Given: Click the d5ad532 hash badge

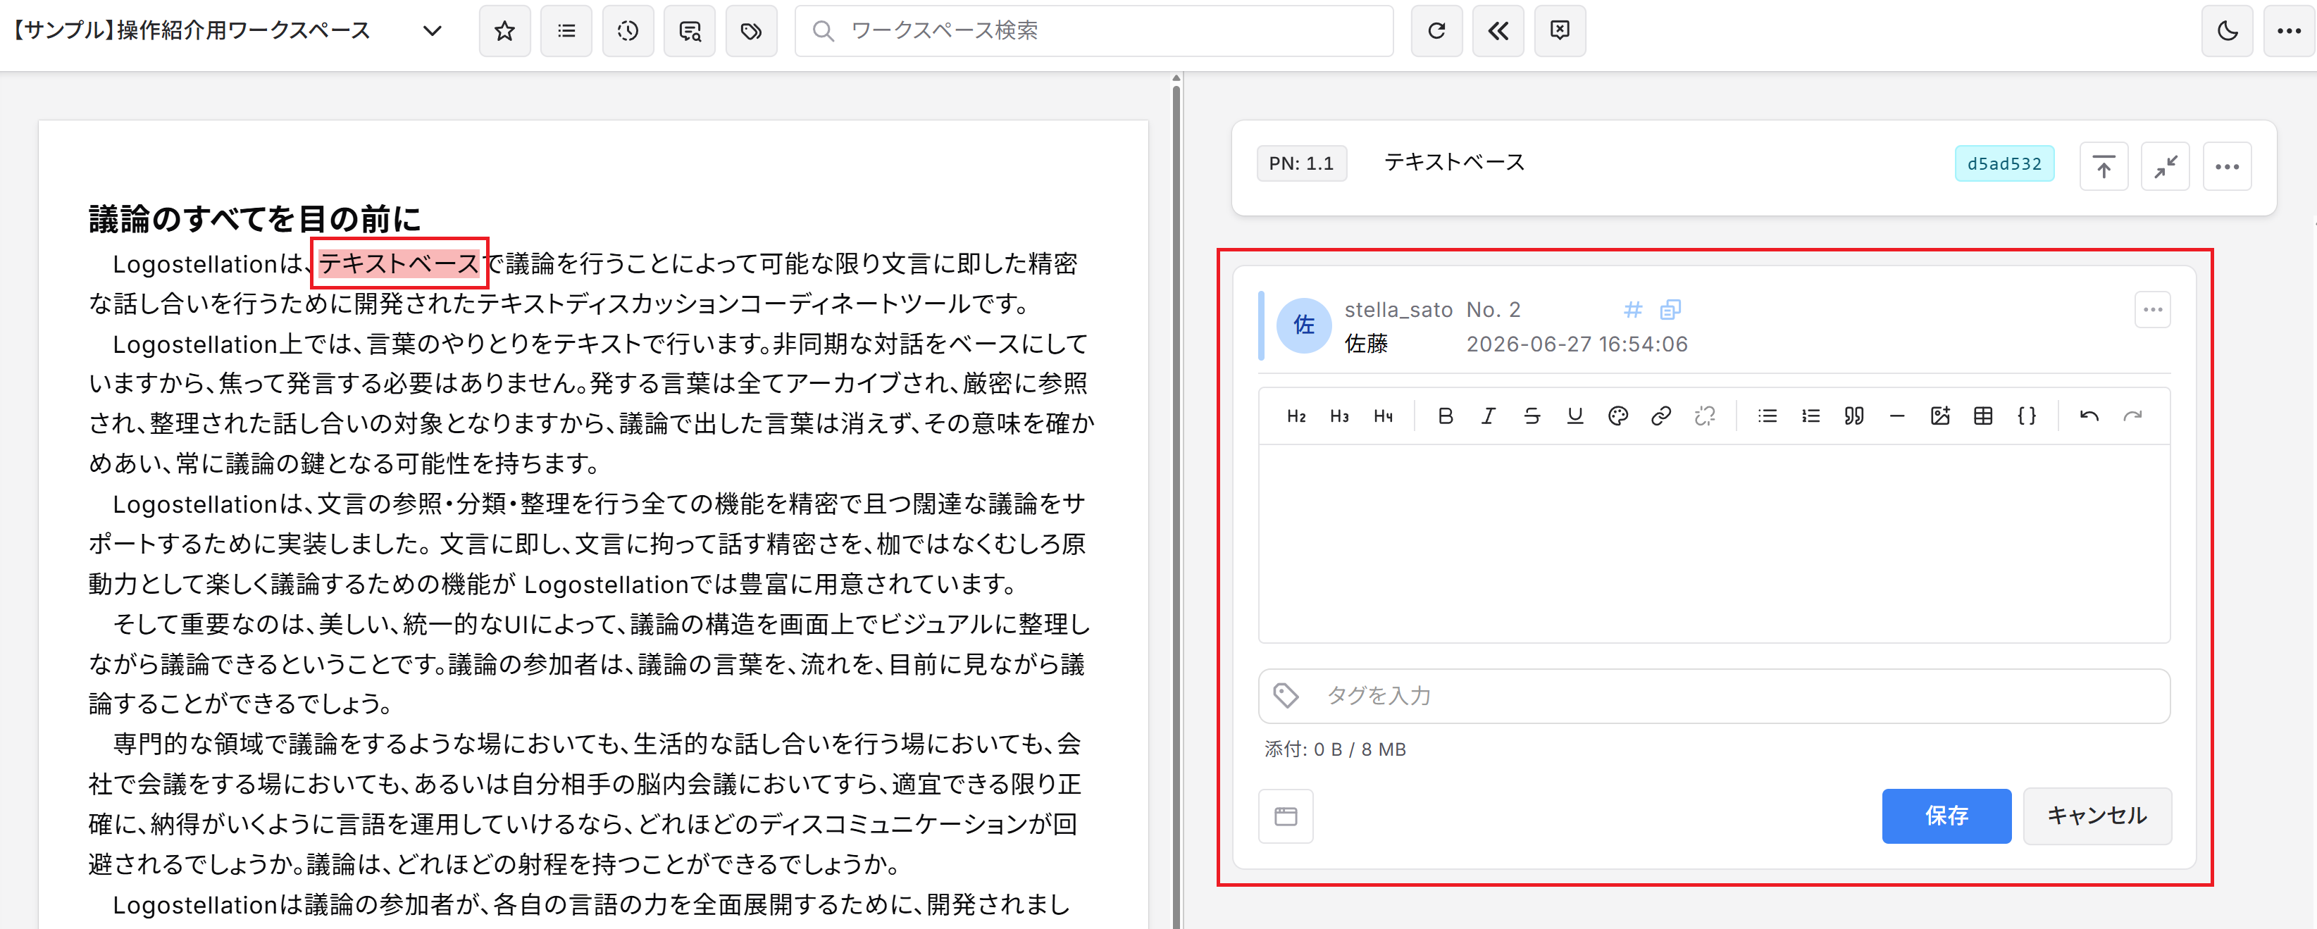Looking at the screenshot, I should 2004,163.
